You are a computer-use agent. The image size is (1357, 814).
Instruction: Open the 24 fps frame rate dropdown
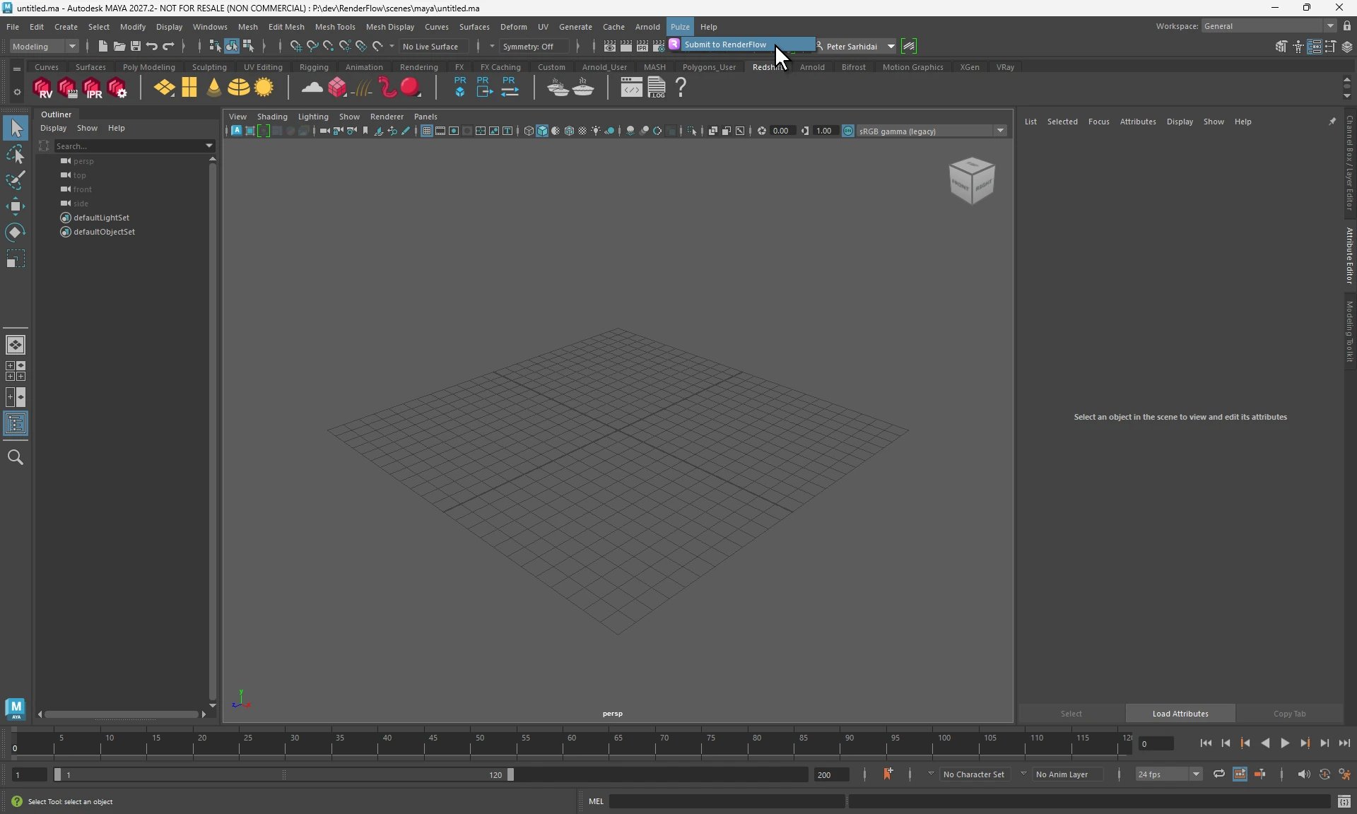[1168, 774]
